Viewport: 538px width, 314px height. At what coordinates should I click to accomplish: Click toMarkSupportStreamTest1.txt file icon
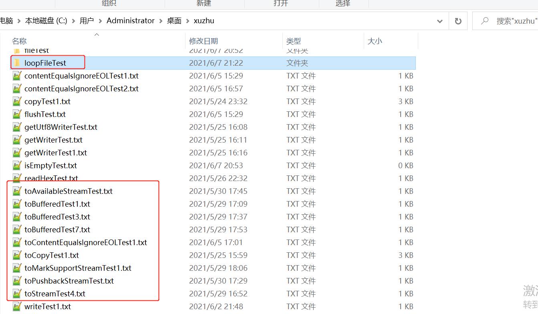tap(17, 268)
